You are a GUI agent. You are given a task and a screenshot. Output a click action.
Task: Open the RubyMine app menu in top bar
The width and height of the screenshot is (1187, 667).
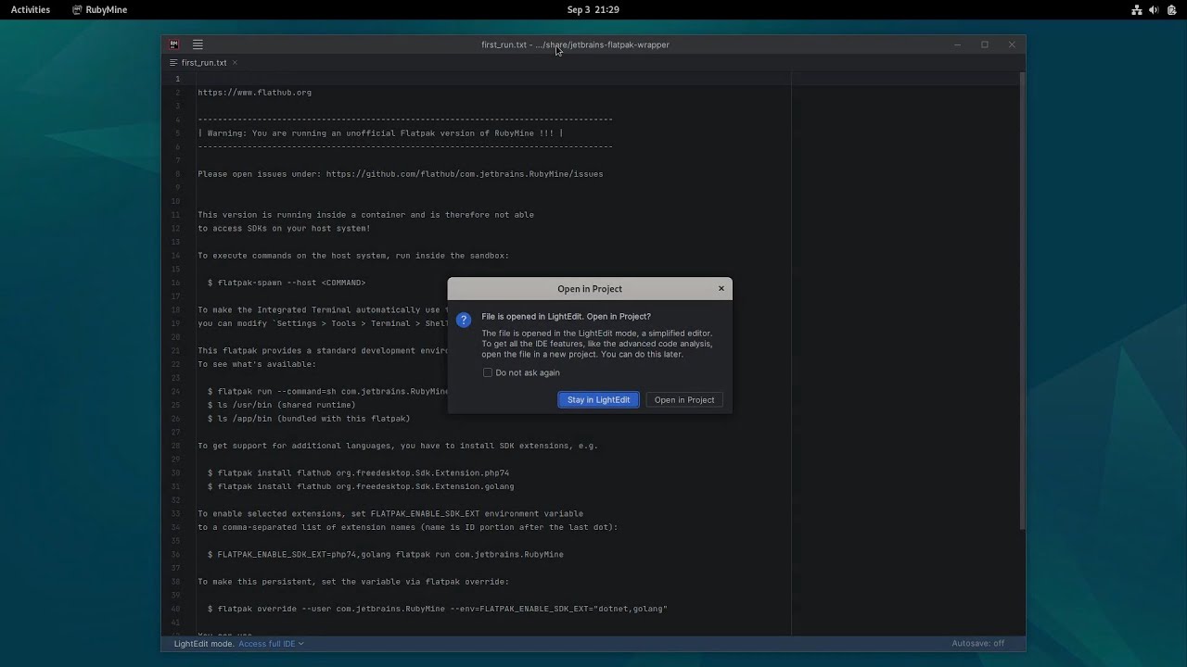(x=99, y=9)
